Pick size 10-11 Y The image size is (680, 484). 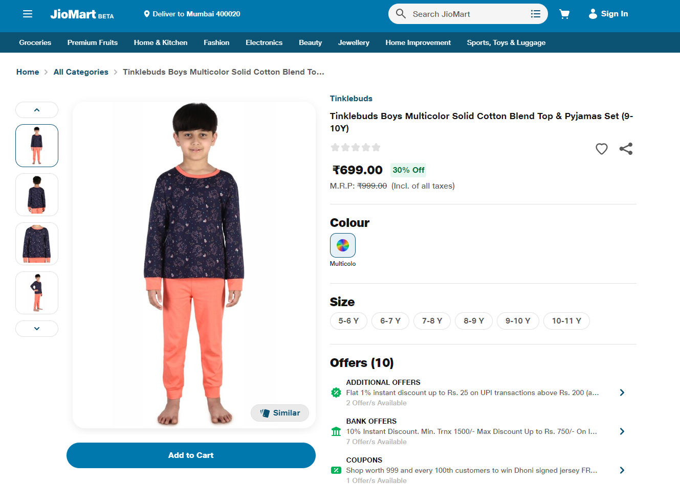[x=566, y=321]
